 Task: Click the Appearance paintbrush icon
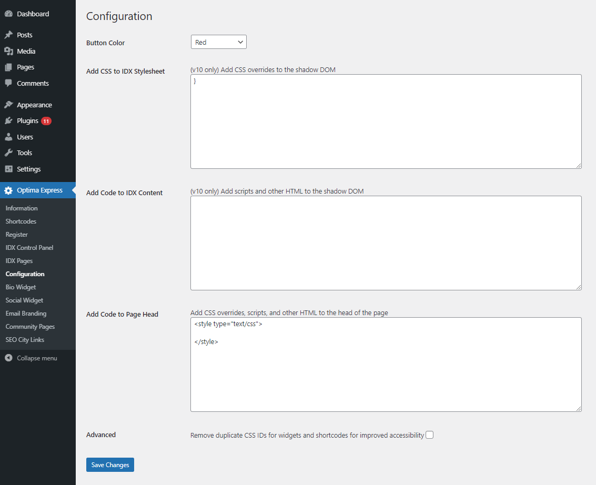click(8, 105)
